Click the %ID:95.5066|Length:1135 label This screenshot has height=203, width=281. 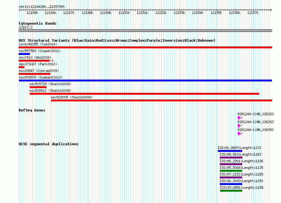tap(242, 168)
